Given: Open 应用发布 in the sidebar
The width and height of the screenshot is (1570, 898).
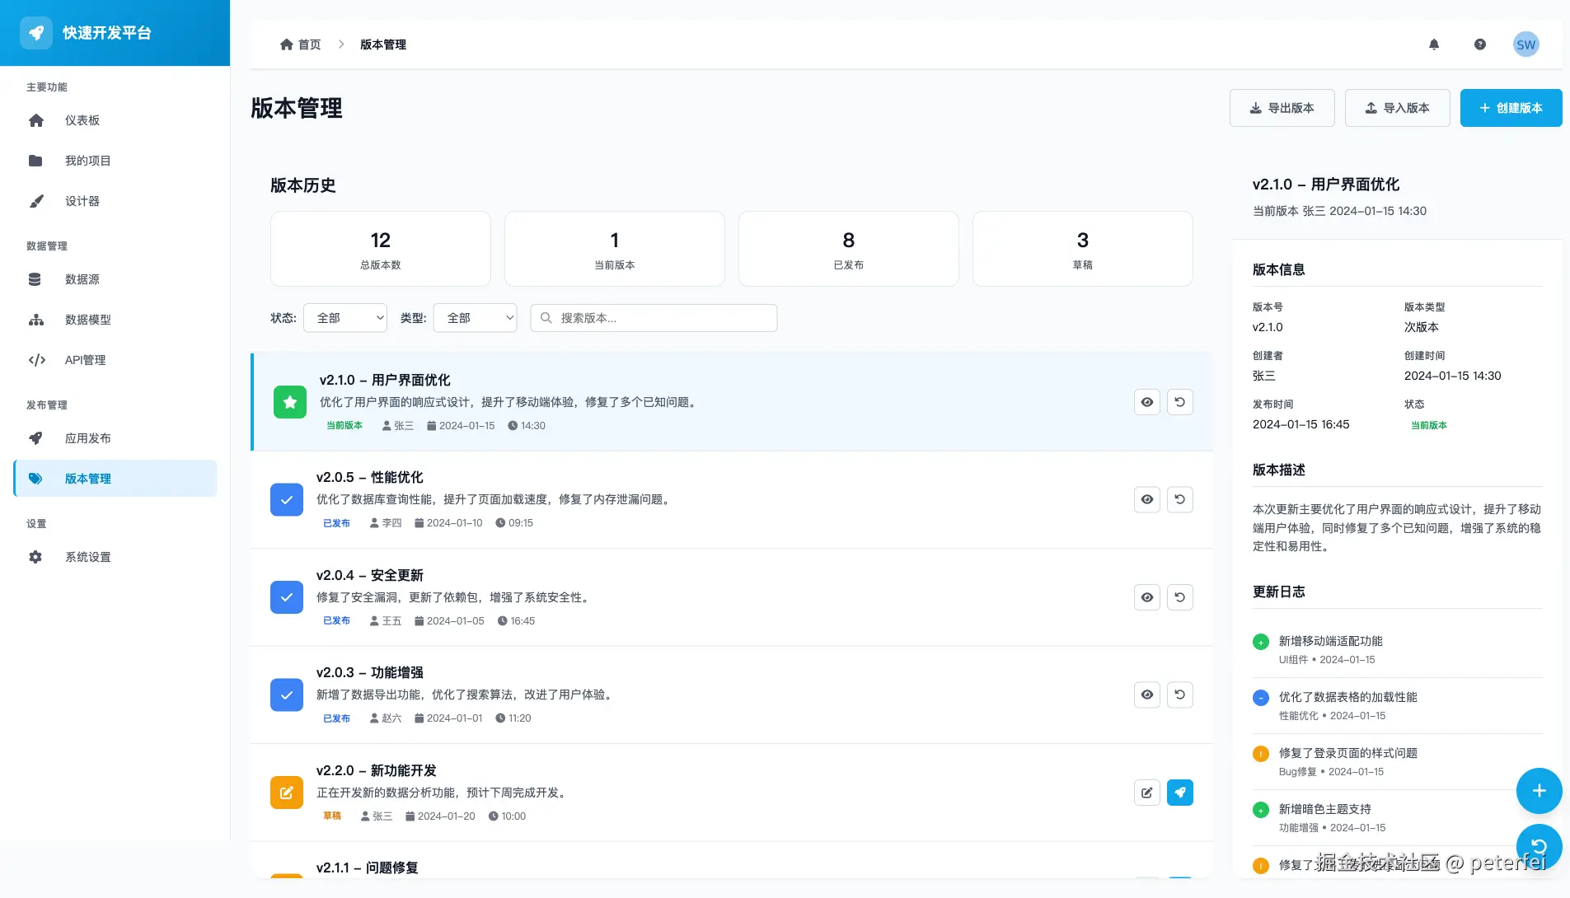Looking at the screenshot, I should pos(115,438).
